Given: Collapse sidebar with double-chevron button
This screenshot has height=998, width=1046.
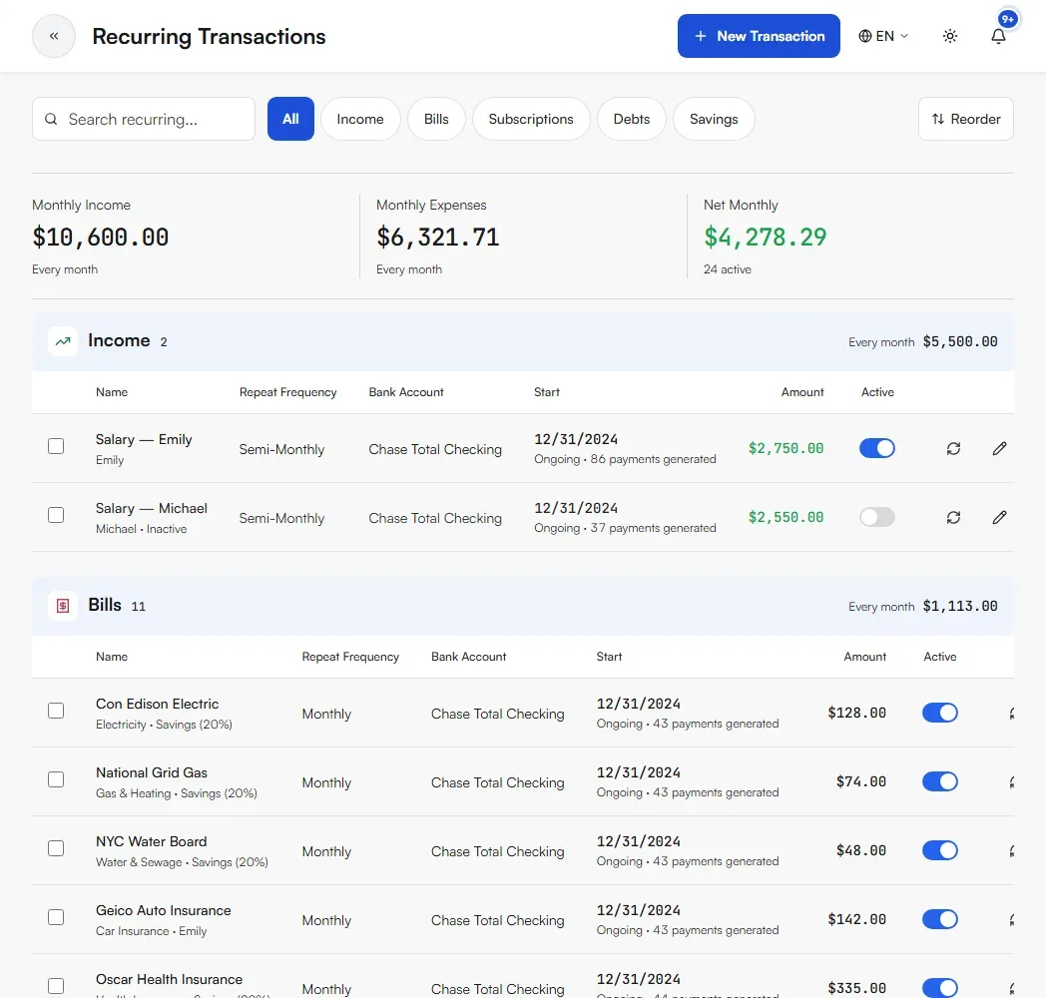Looking at the screenshot, I should 54,36.
